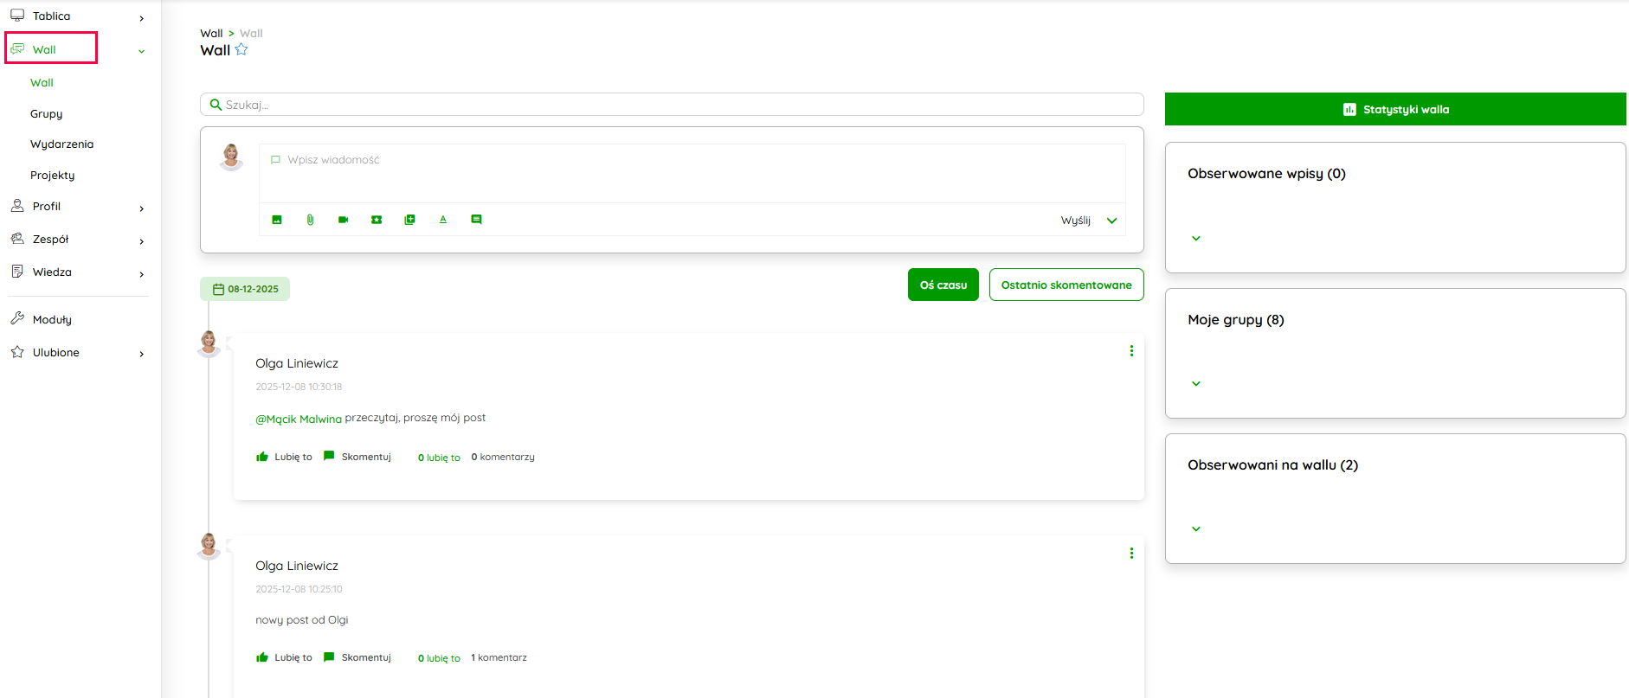Click the paperclip attachment icon
1629x698 pixels.
pos(310,220)
